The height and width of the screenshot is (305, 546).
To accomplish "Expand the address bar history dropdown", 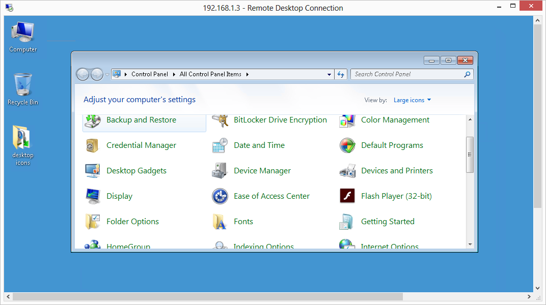I will click(x=329, y=74).
